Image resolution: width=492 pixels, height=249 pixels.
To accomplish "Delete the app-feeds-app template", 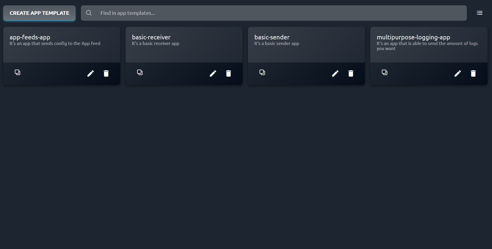I will pyautogui.click(x=106, y=73).
